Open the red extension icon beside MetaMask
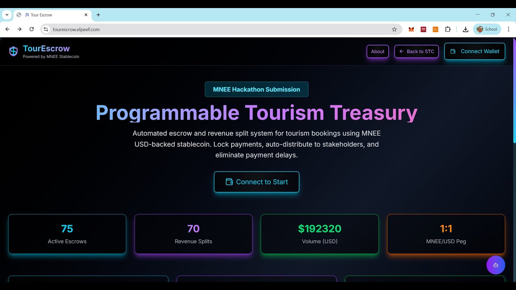This screenshot has height=290, width=516. (x=423, y=29)
